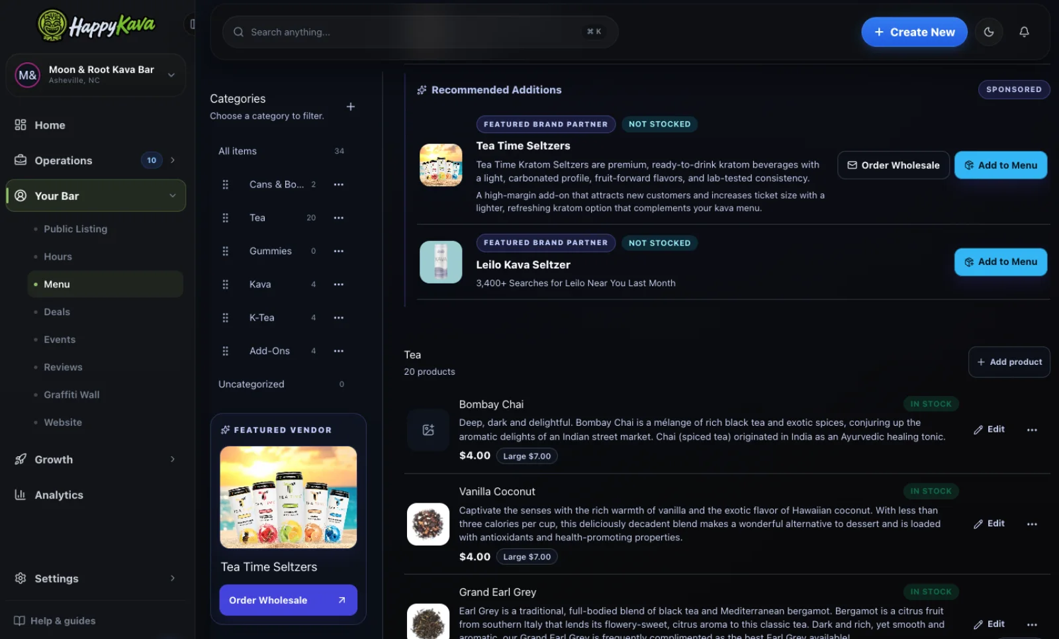This screenshot has height=639, width=1059.
Task: Expand the Settings section
Action: tap(96, 578)
